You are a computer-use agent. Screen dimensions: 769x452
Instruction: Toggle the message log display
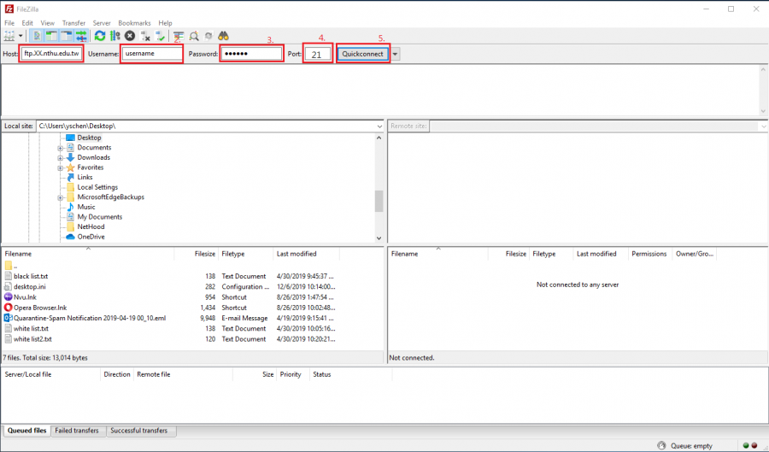(38, 36)
